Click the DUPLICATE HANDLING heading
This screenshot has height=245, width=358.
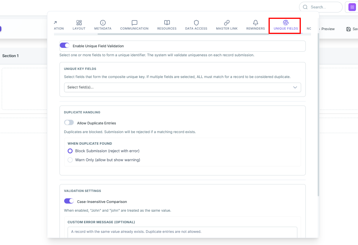(x=82, y=112)
